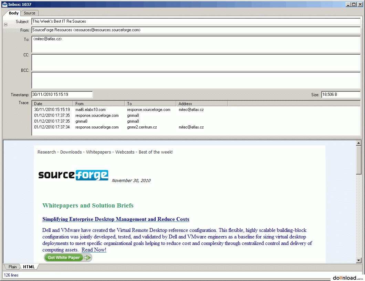Switch to the Source tab

29,13
